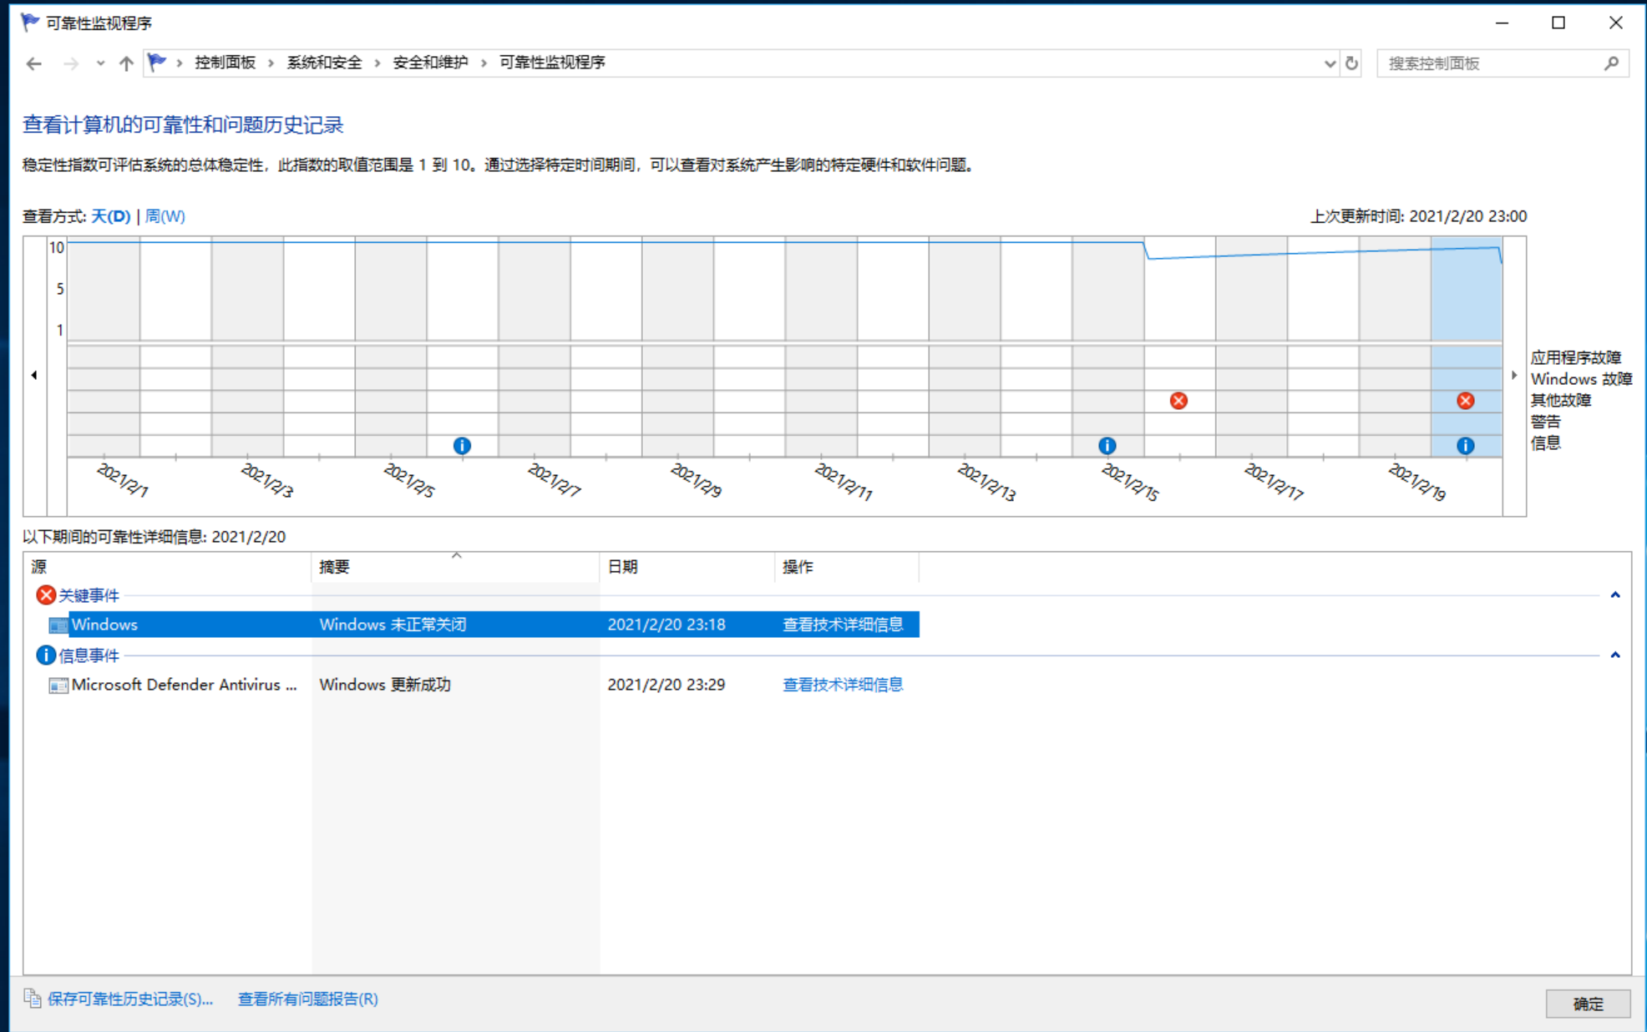Collapse the 关键事件 group
This screenshot has width=1647, height=1032.
point(1614,595)
